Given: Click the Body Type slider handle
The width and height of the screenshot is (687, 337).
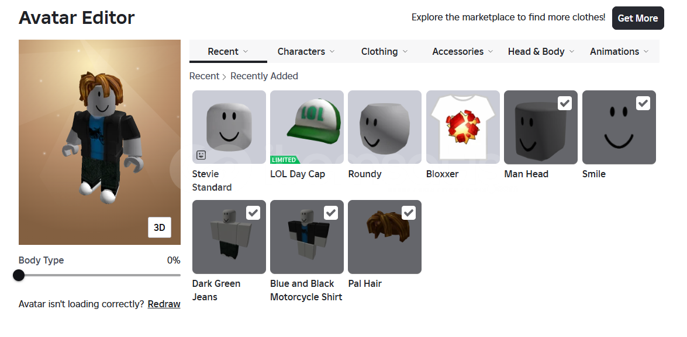Looking at the screenshot, I should [x=19, y=275].
